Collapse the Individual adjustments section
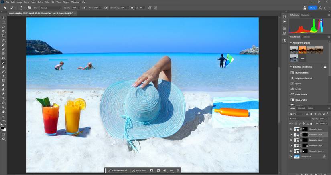Image resolution: width=331 pixels, height=175 pixels. pos(291,67)
